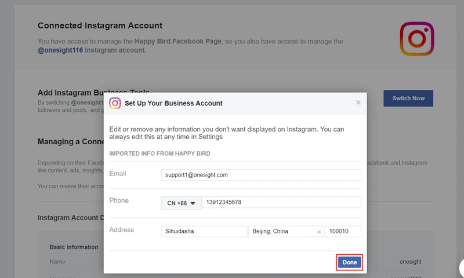This screenshot has height=278, width=464.
Task: Click the Email label in the dialog
Action: pos(118,173)
